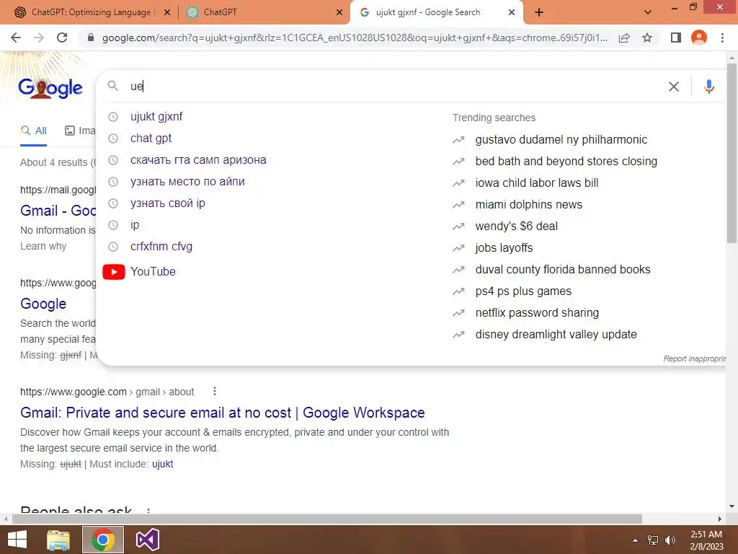Open the YouTube suggestion
The image size is (738, 554).
(x=153, y=272)
